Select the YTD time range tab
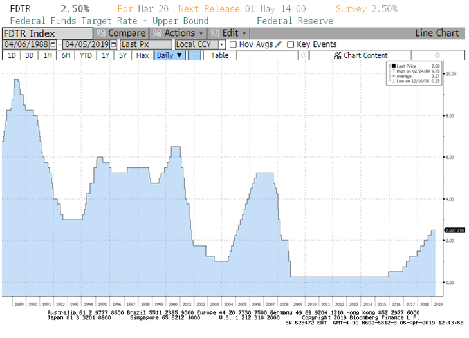This screenshot has height=338, width=469. (85, 55)
